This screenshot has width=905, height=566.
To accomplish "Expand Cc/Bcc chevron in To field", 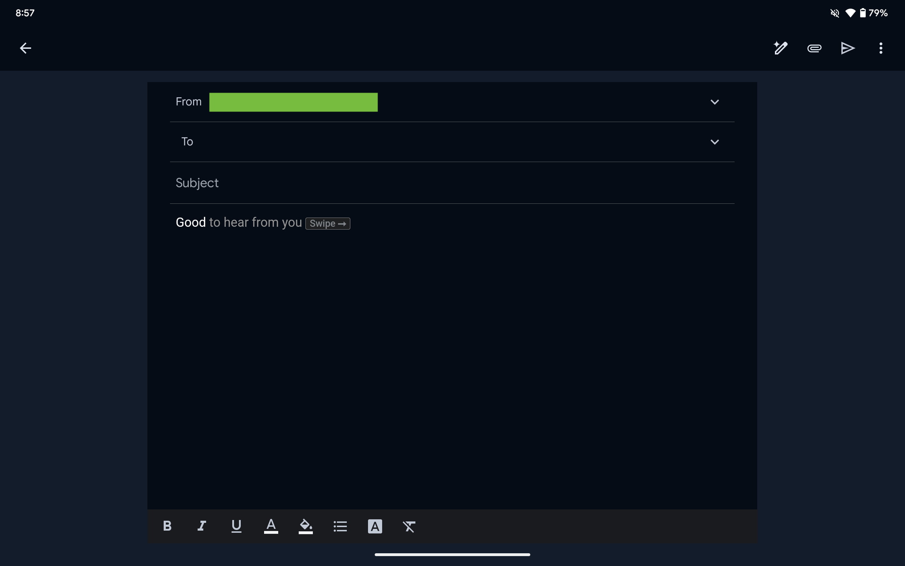I will (x=714, y=142).
